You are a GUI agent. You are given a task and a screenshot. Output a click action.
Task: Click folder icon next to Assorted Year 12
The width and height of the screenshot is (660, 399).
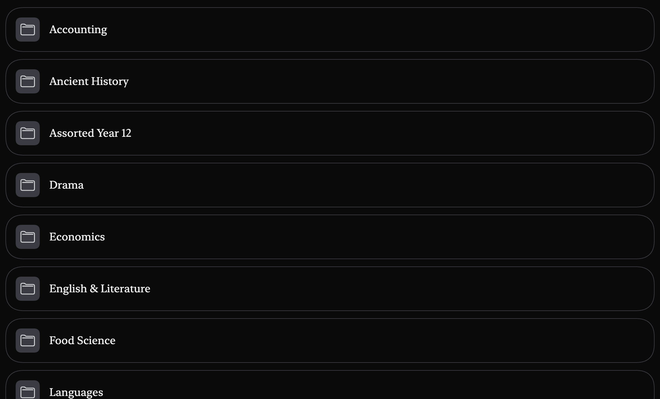(28, 133)
